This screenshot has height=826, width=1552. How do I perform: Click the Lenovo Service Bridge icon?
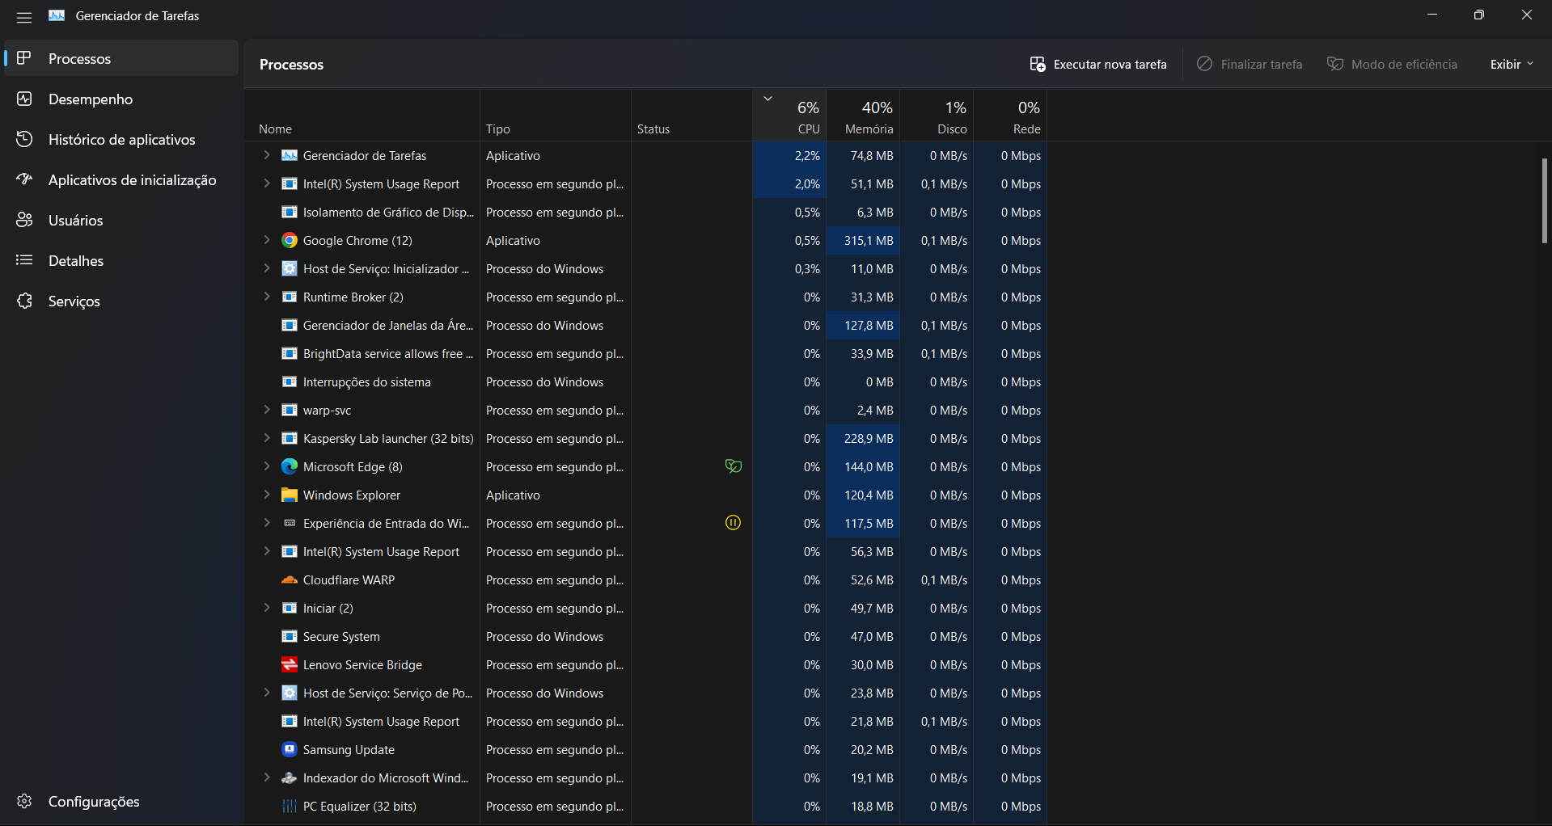coord(289,665)
